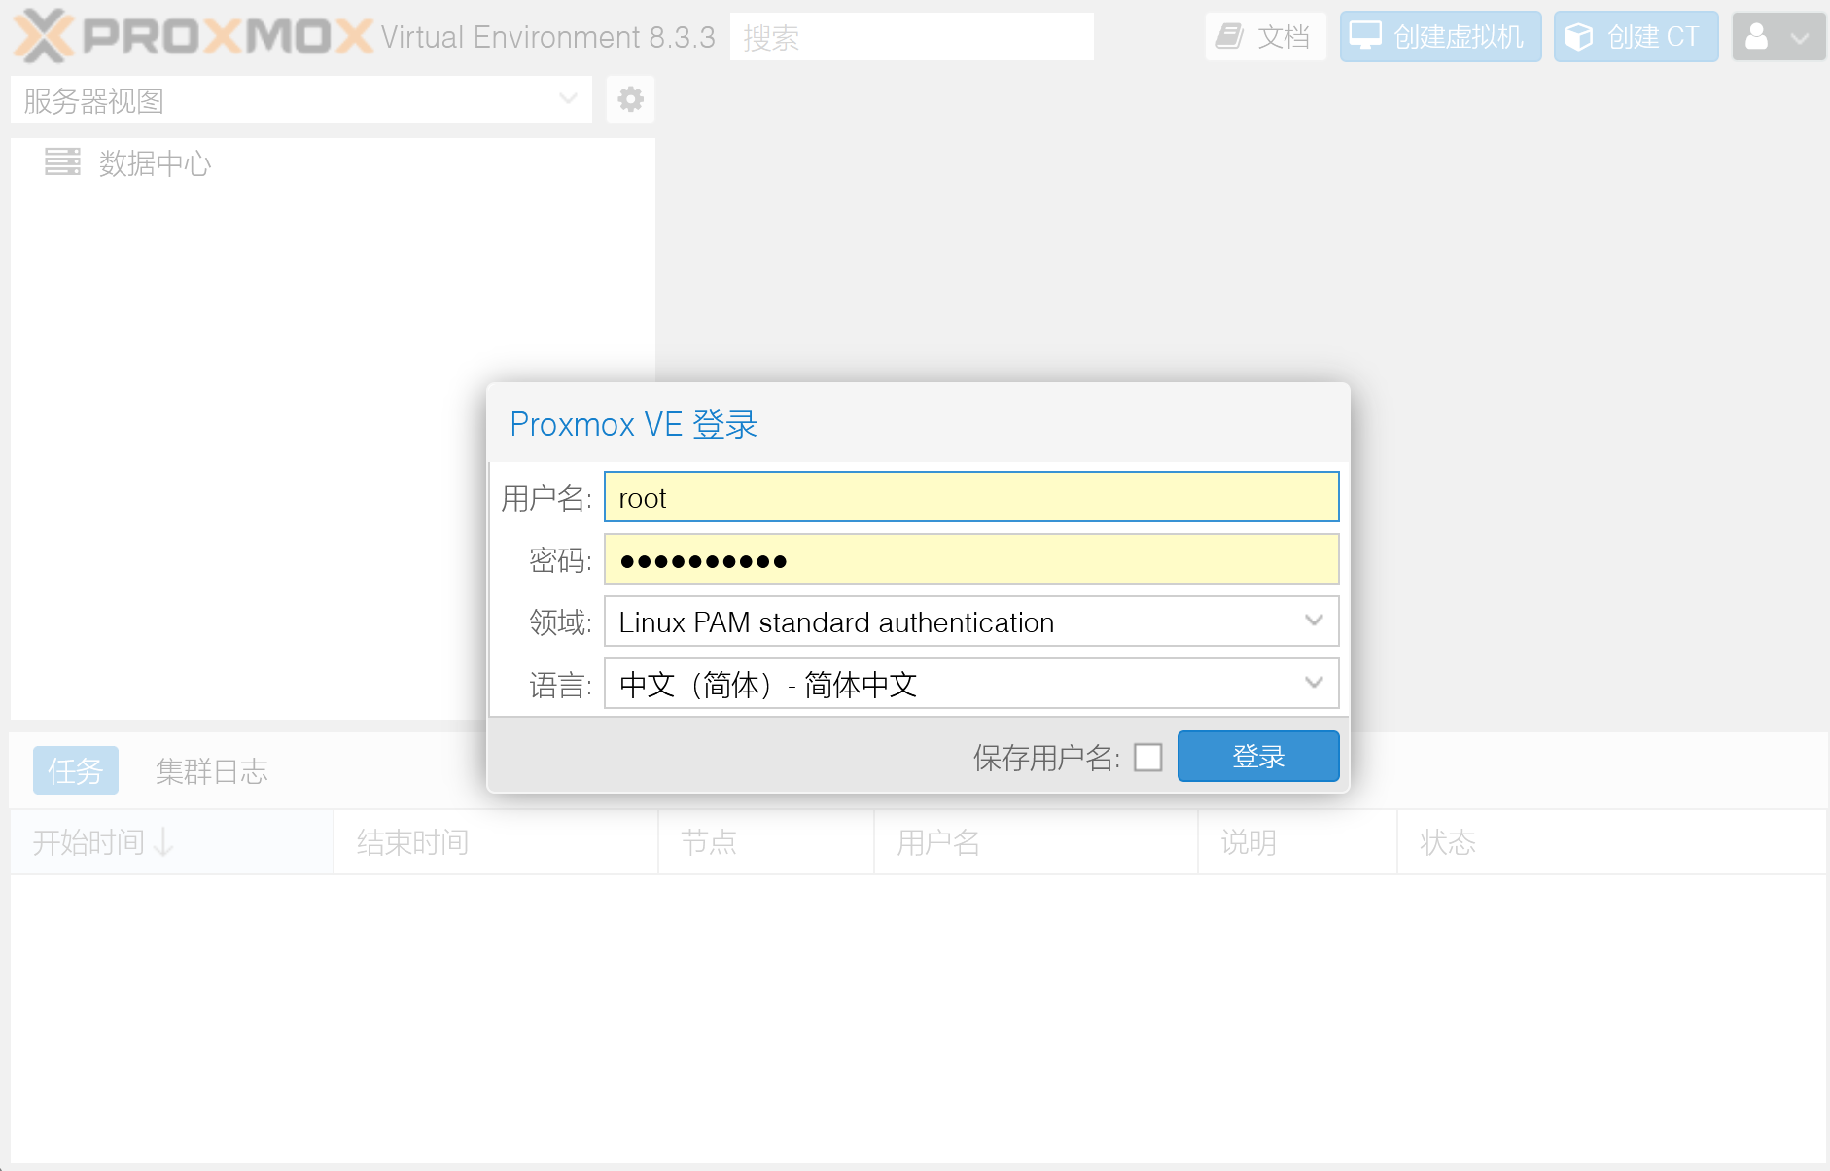
Task: Click the datacenter server icon
Action: [62, 161]
